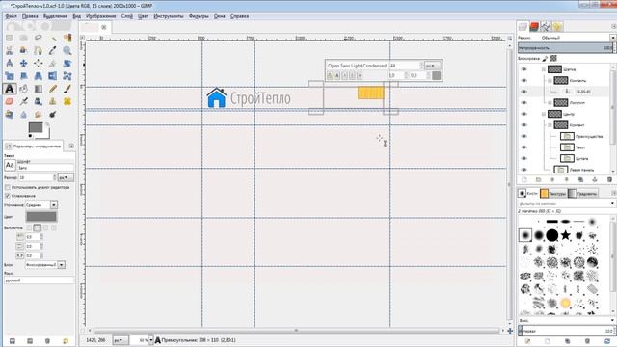617x347 pixels.
Task: Select the Paths tool
Action: point(39,50)
